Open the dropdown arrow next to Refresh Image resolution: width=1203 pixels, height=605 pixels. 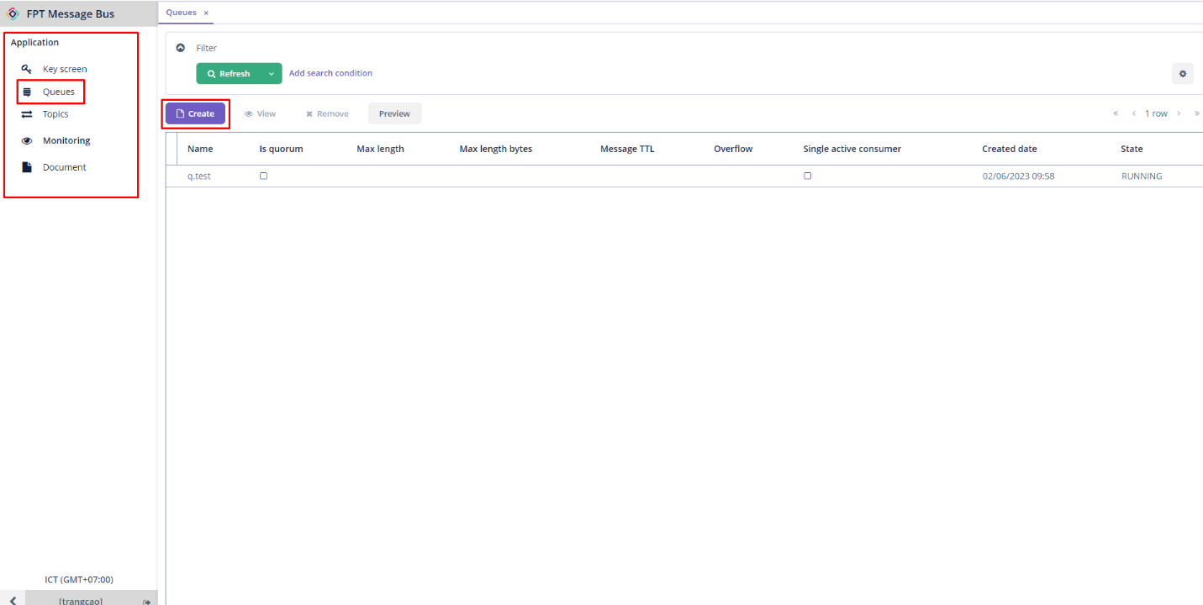pos(272,74)
